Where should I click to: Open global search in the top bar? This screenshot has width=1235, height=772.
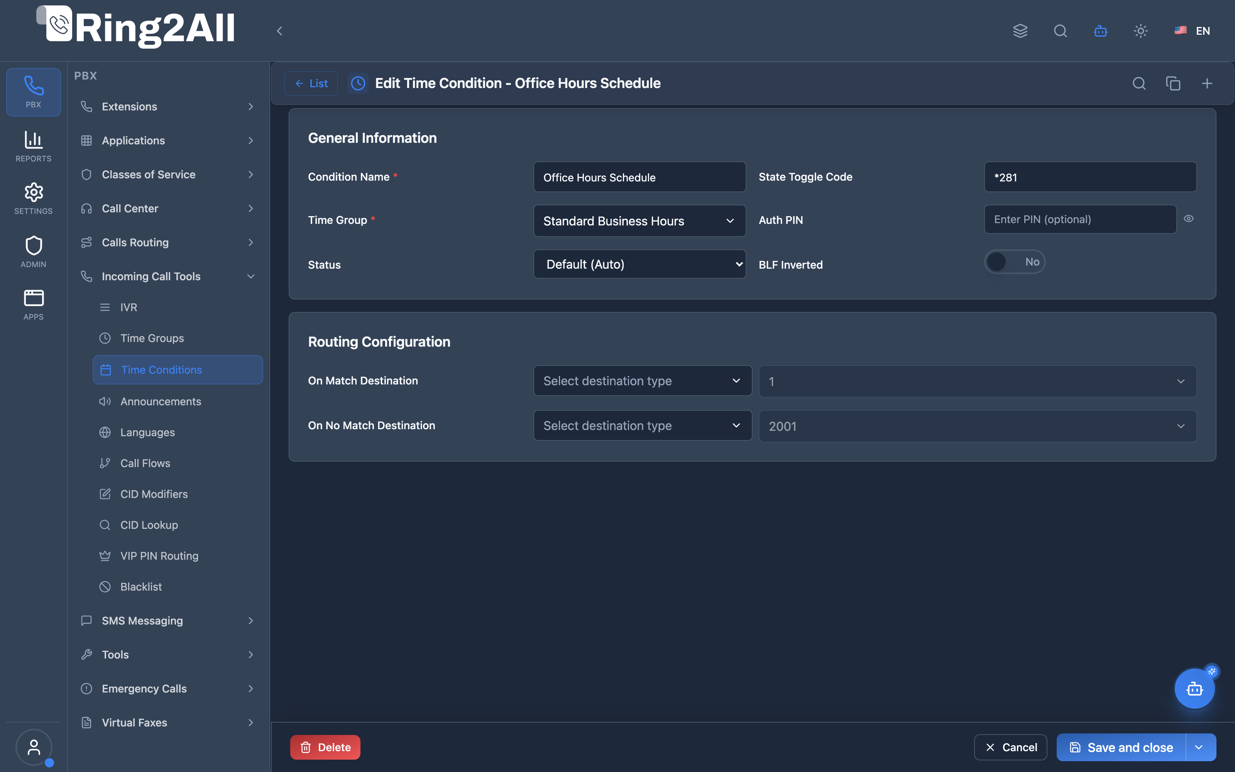coord(1060,30)
